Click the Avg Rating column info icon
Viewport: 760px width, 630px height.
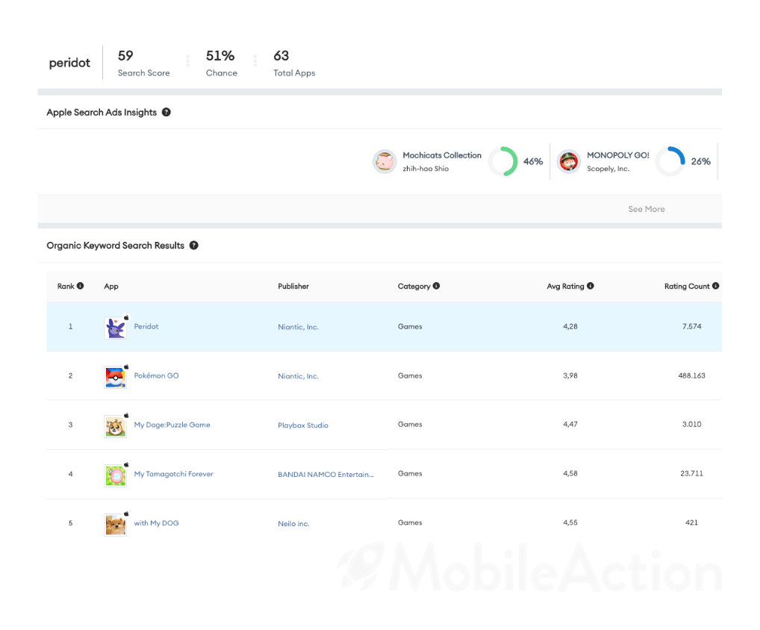point(591,286)
